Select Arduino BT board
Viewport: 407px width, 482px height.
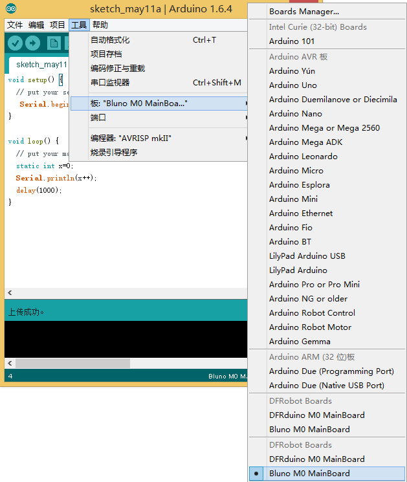pyautogui.click(x=327, y=242)
